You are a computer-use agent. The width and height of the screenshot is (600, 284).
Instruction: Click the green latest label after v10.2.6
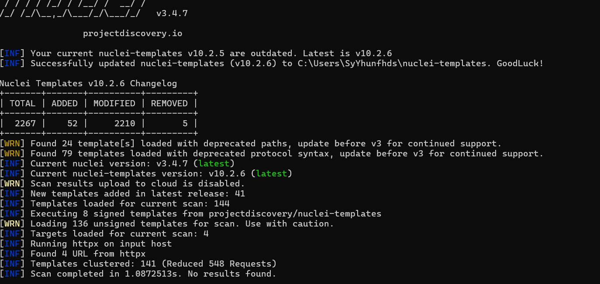[x=272, y=174]
